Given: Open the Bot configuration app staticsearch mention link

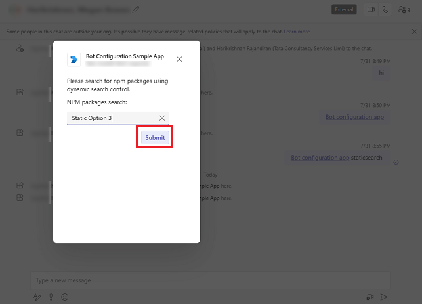Looking at the screenshot, I should click(x=320, y=158).
